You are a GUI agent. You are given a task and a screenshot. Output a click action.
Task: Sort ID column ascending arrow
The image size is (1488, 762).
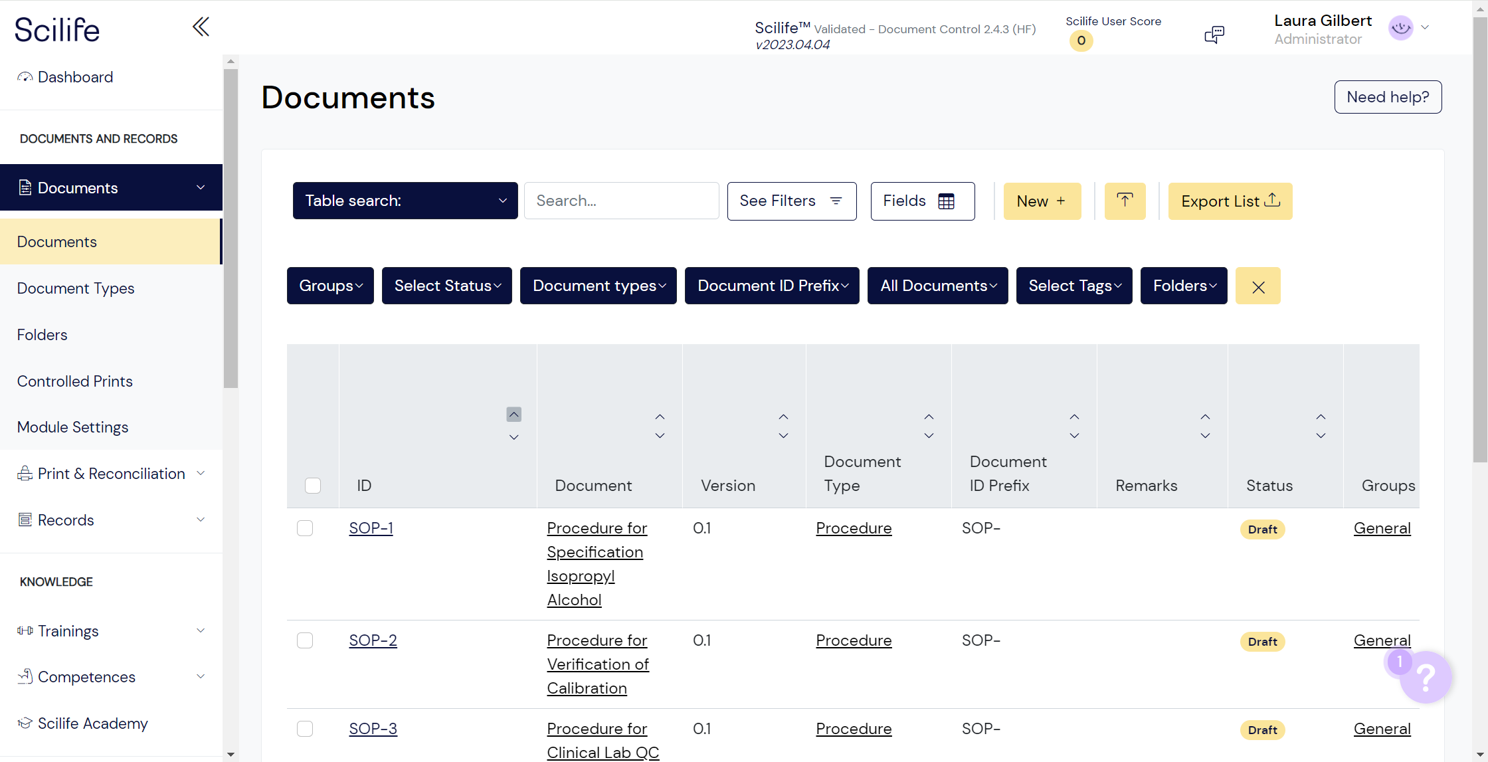coord(513,415)
